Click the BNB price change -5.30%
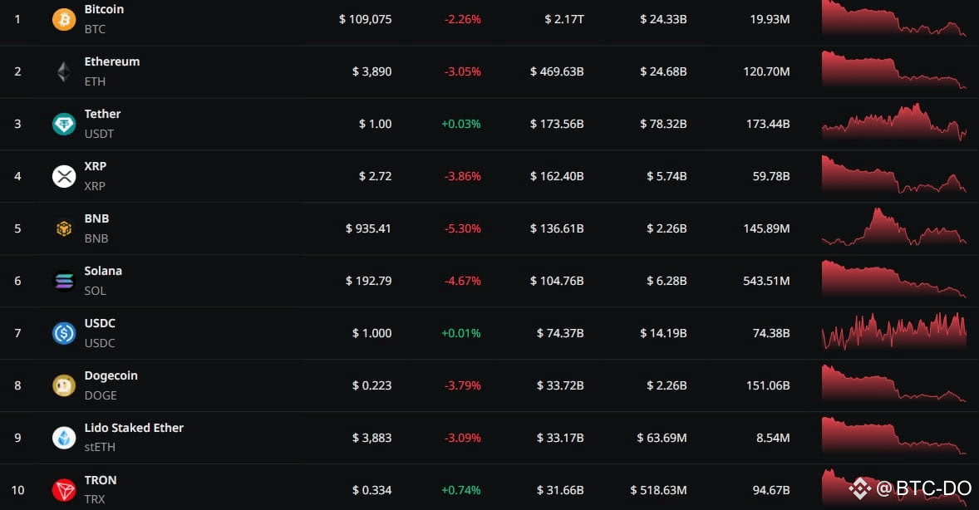Screen dimensions: 979x510 (462, 228)
